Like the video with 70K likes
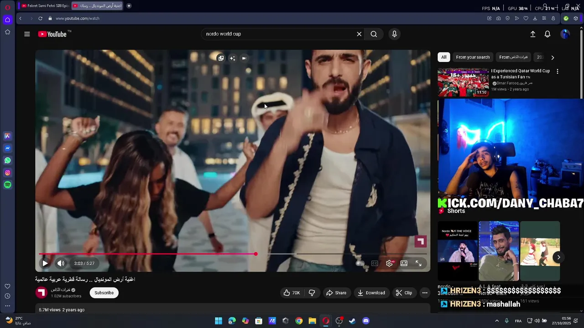This screenshot has height=328, width=584. click(x=292, y=293)
